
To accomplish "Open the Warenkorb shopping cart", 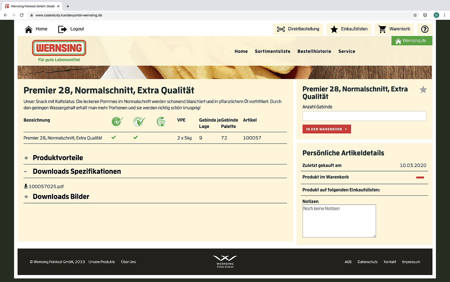I will 395,29.
